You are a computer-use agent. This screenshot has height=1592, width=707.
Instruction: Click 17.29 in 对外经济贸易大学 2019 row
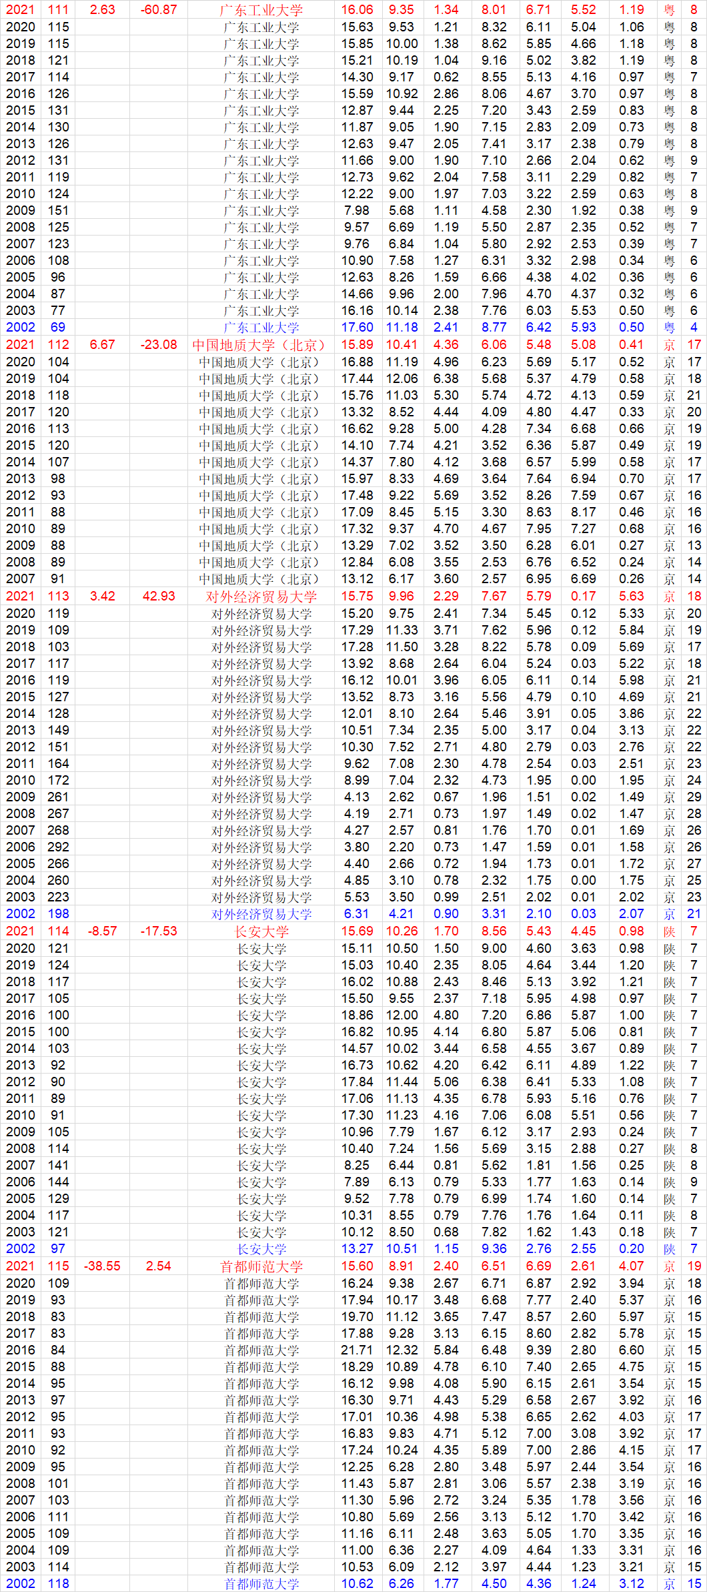click(x=358, y=631)
